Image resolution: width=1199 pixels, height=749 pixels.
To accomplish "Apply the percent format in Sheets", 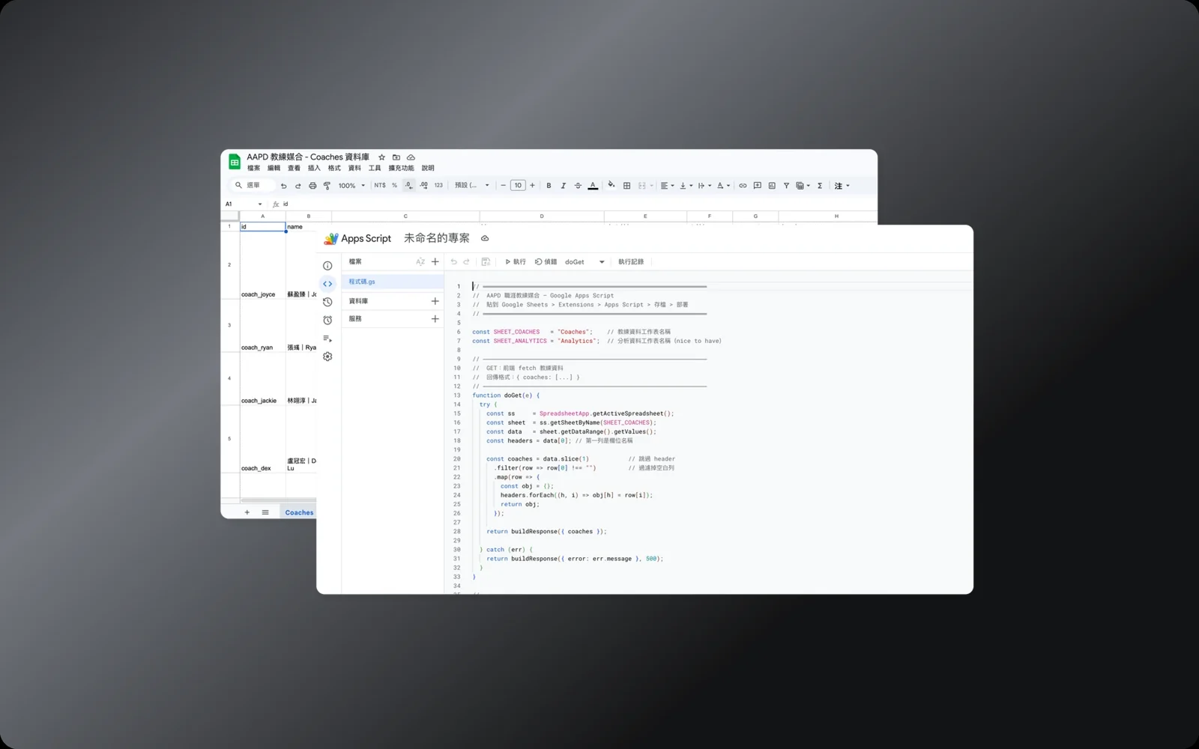I will 394,186.
